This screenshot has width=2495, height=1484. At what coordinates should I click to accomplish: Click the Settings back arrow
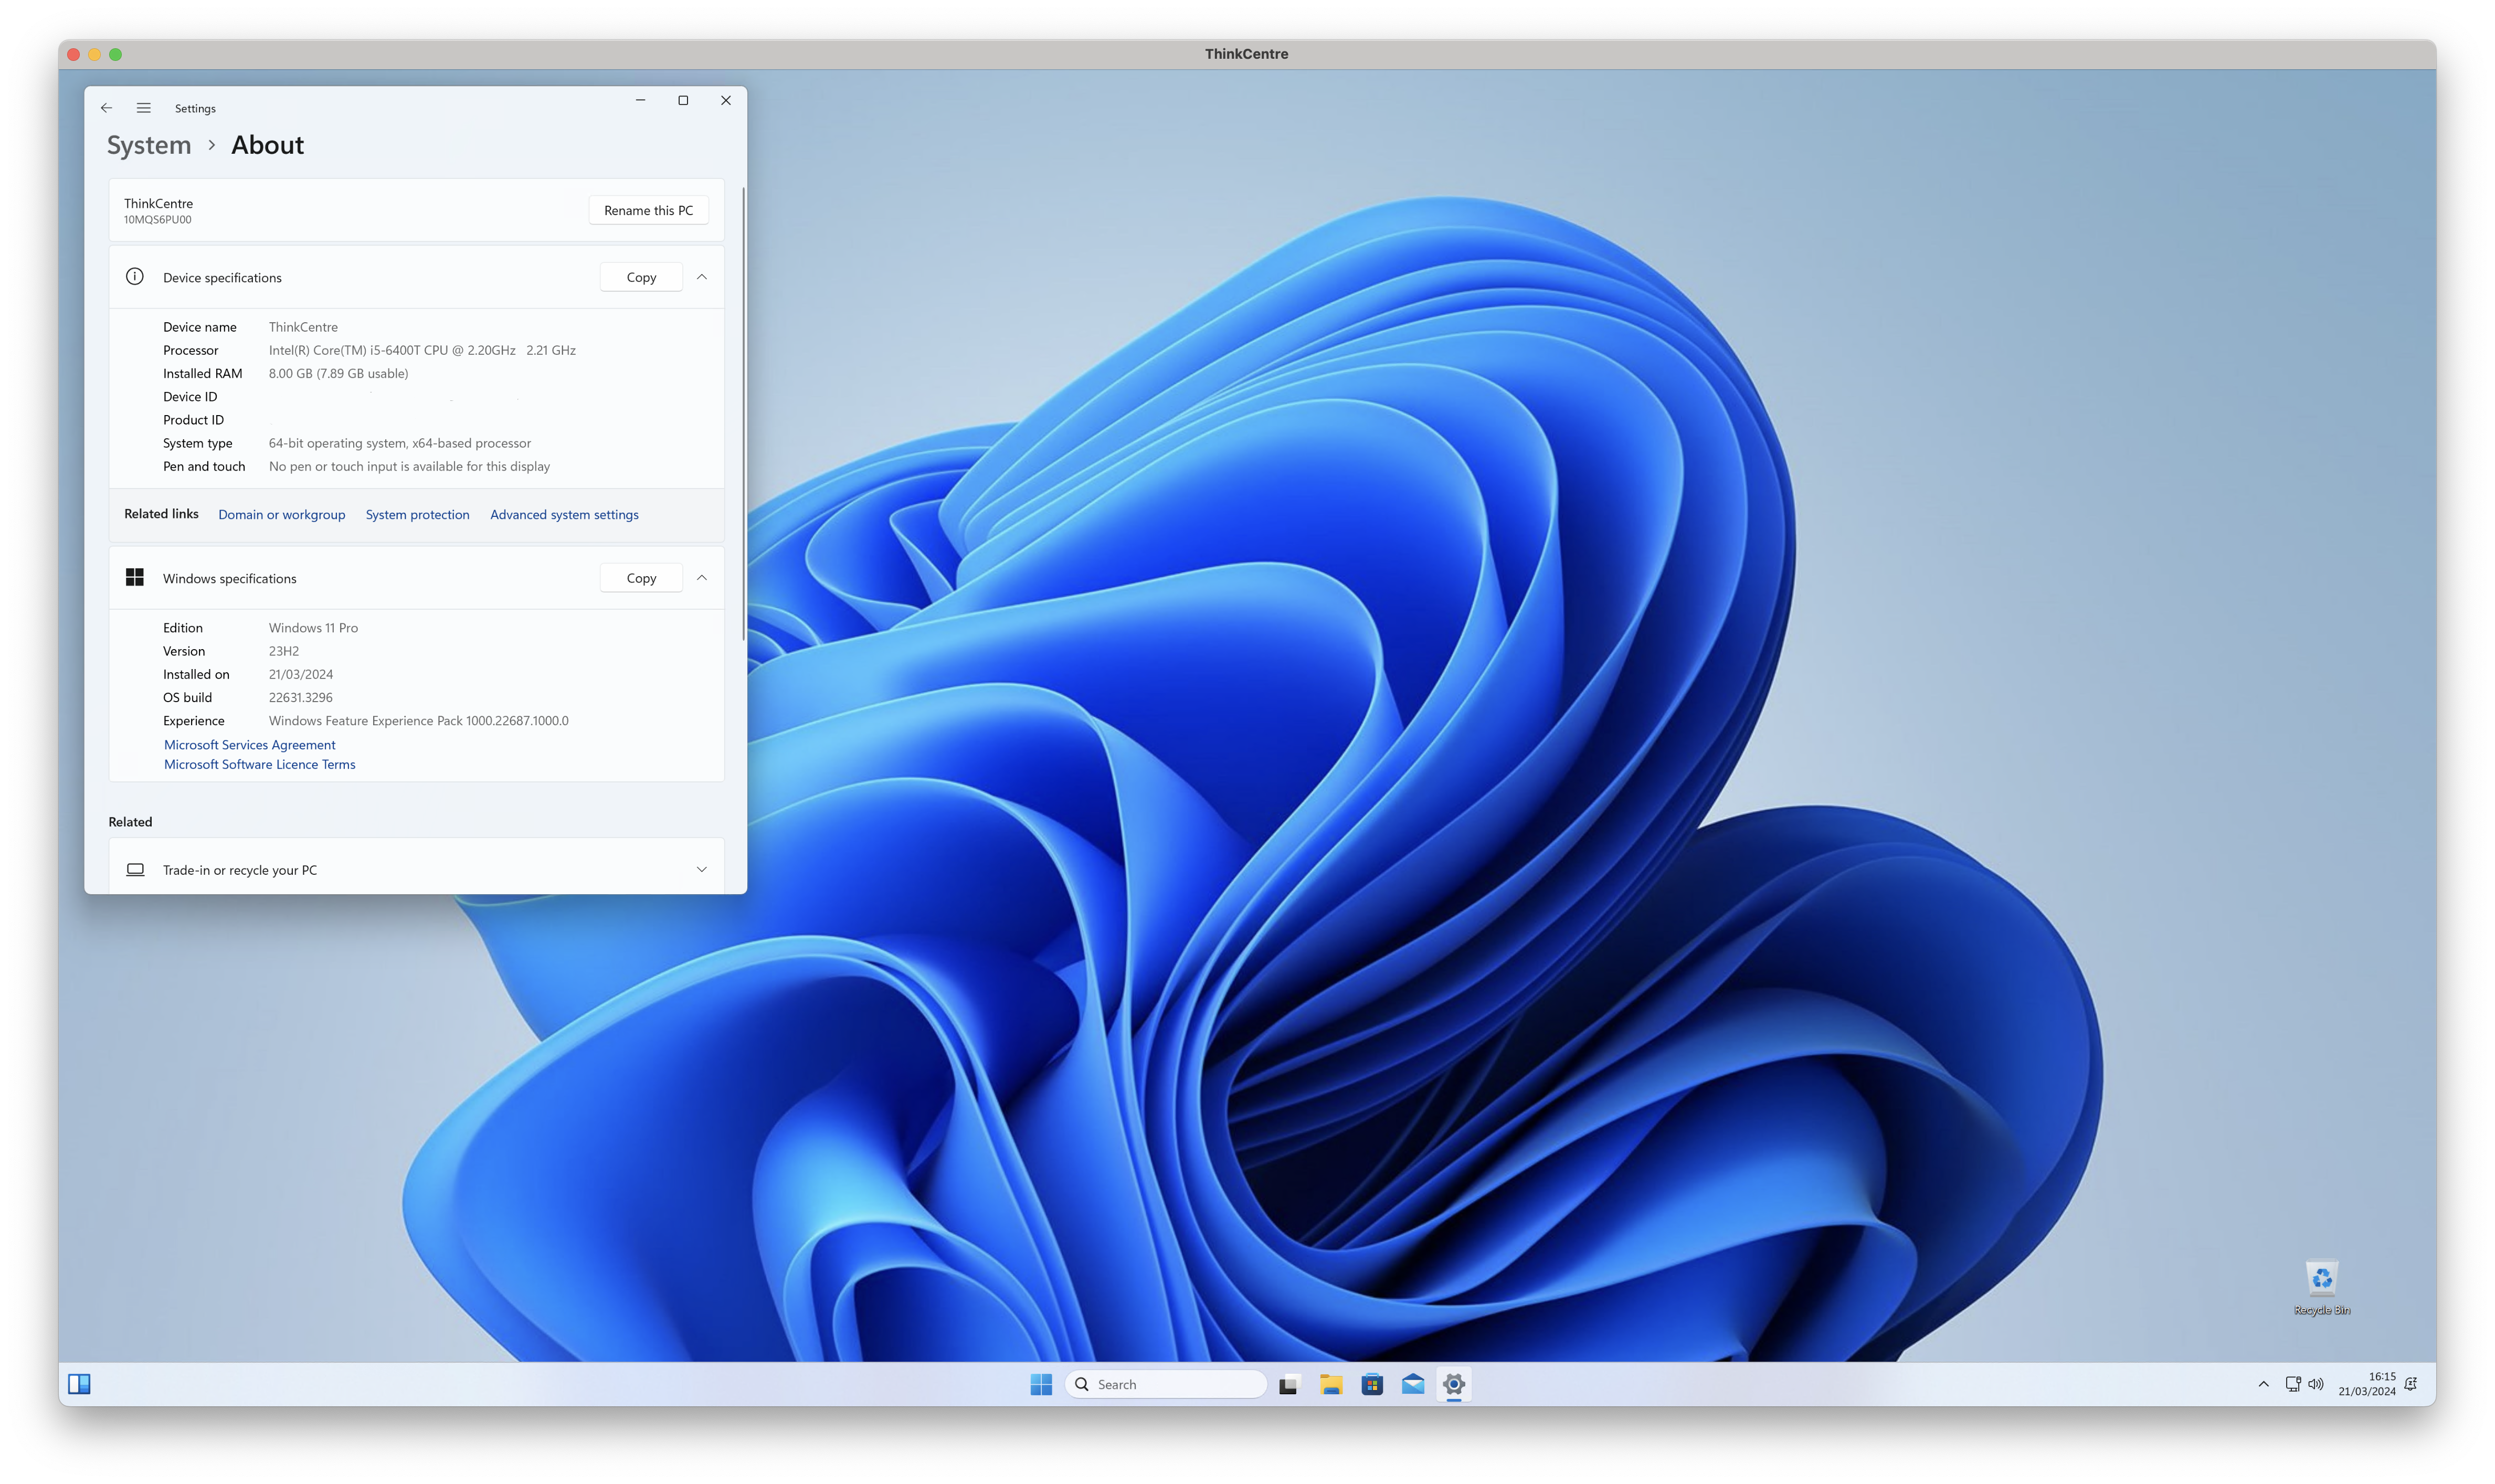click(x=107, y=108)
